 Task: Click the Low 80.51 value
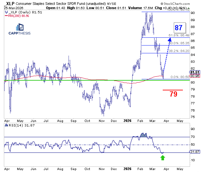click(95, 8)
